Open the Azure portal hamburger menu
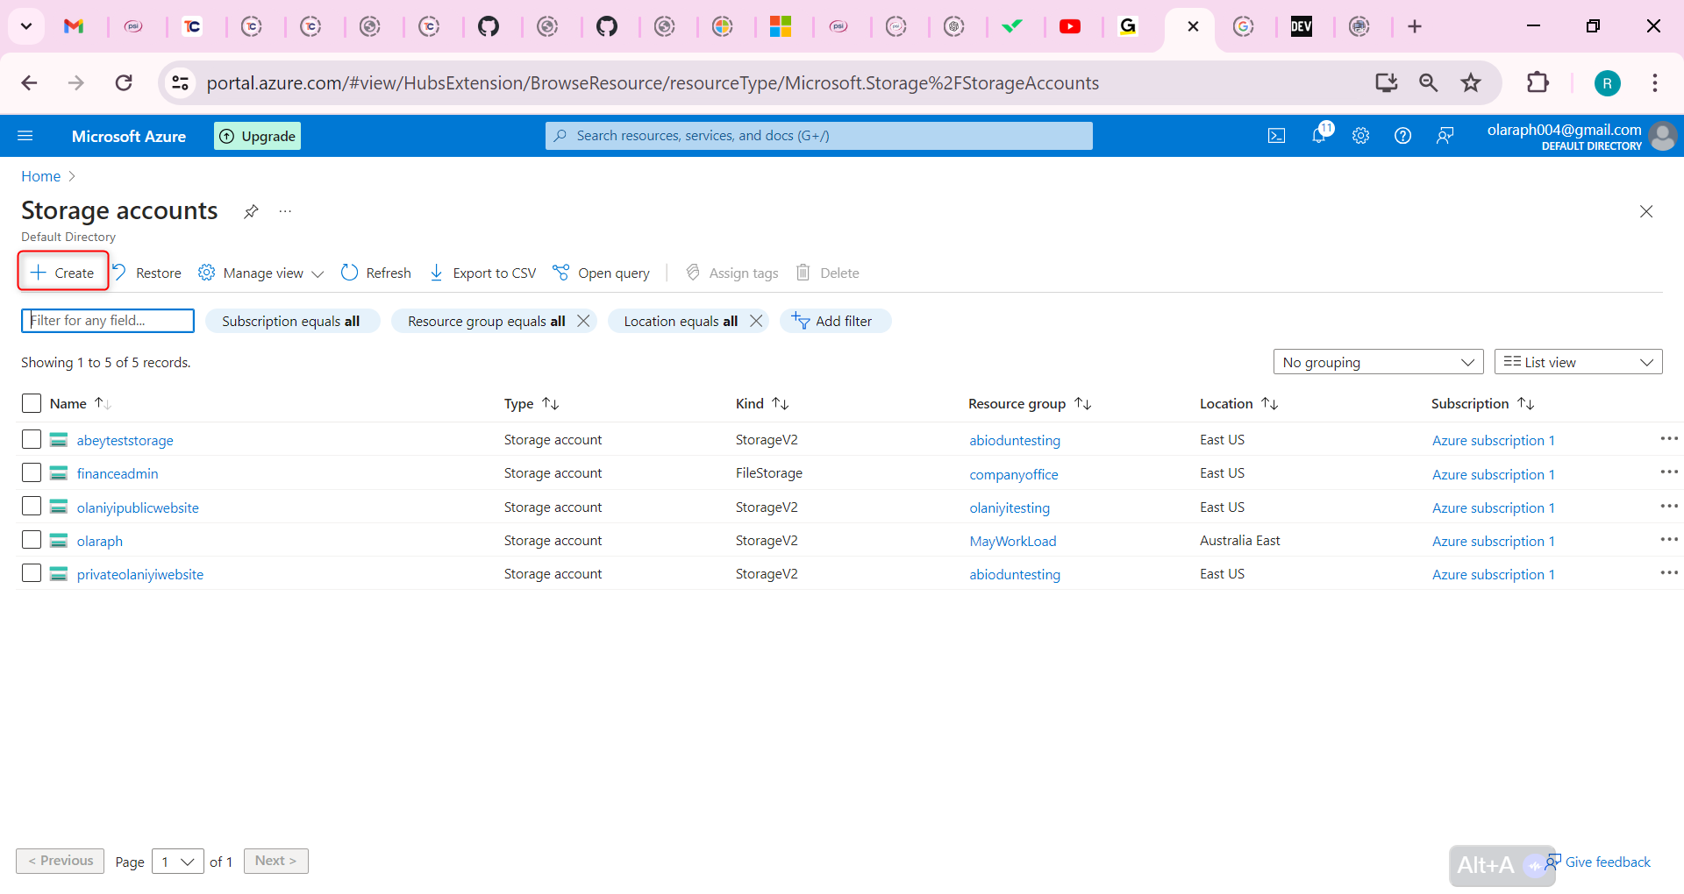The width and height of the screenshot is (1684, 894). [25, 136]
